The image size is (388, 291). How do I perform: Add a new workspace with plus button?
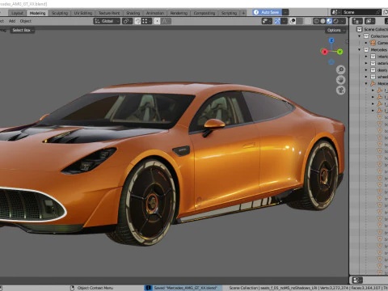[243, 13]
